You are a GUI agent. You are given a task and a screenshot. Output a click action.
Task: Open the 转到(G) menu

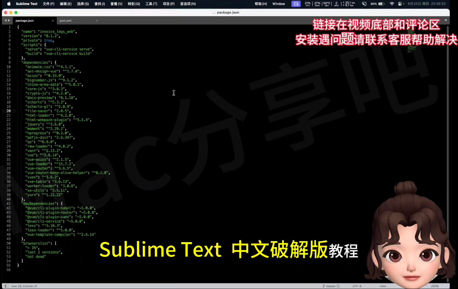134,4
